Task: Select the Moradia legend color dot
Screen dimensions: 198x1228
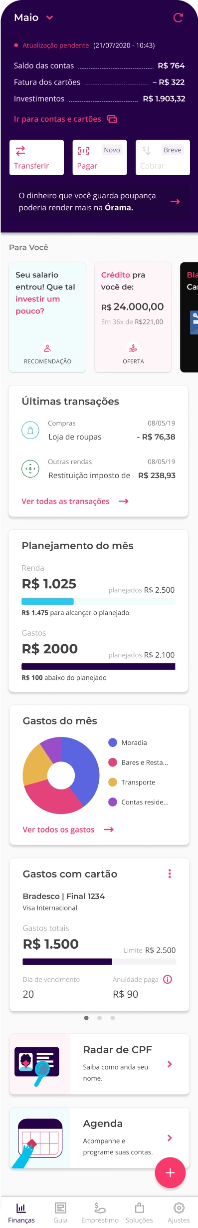Action: point(113,742)
